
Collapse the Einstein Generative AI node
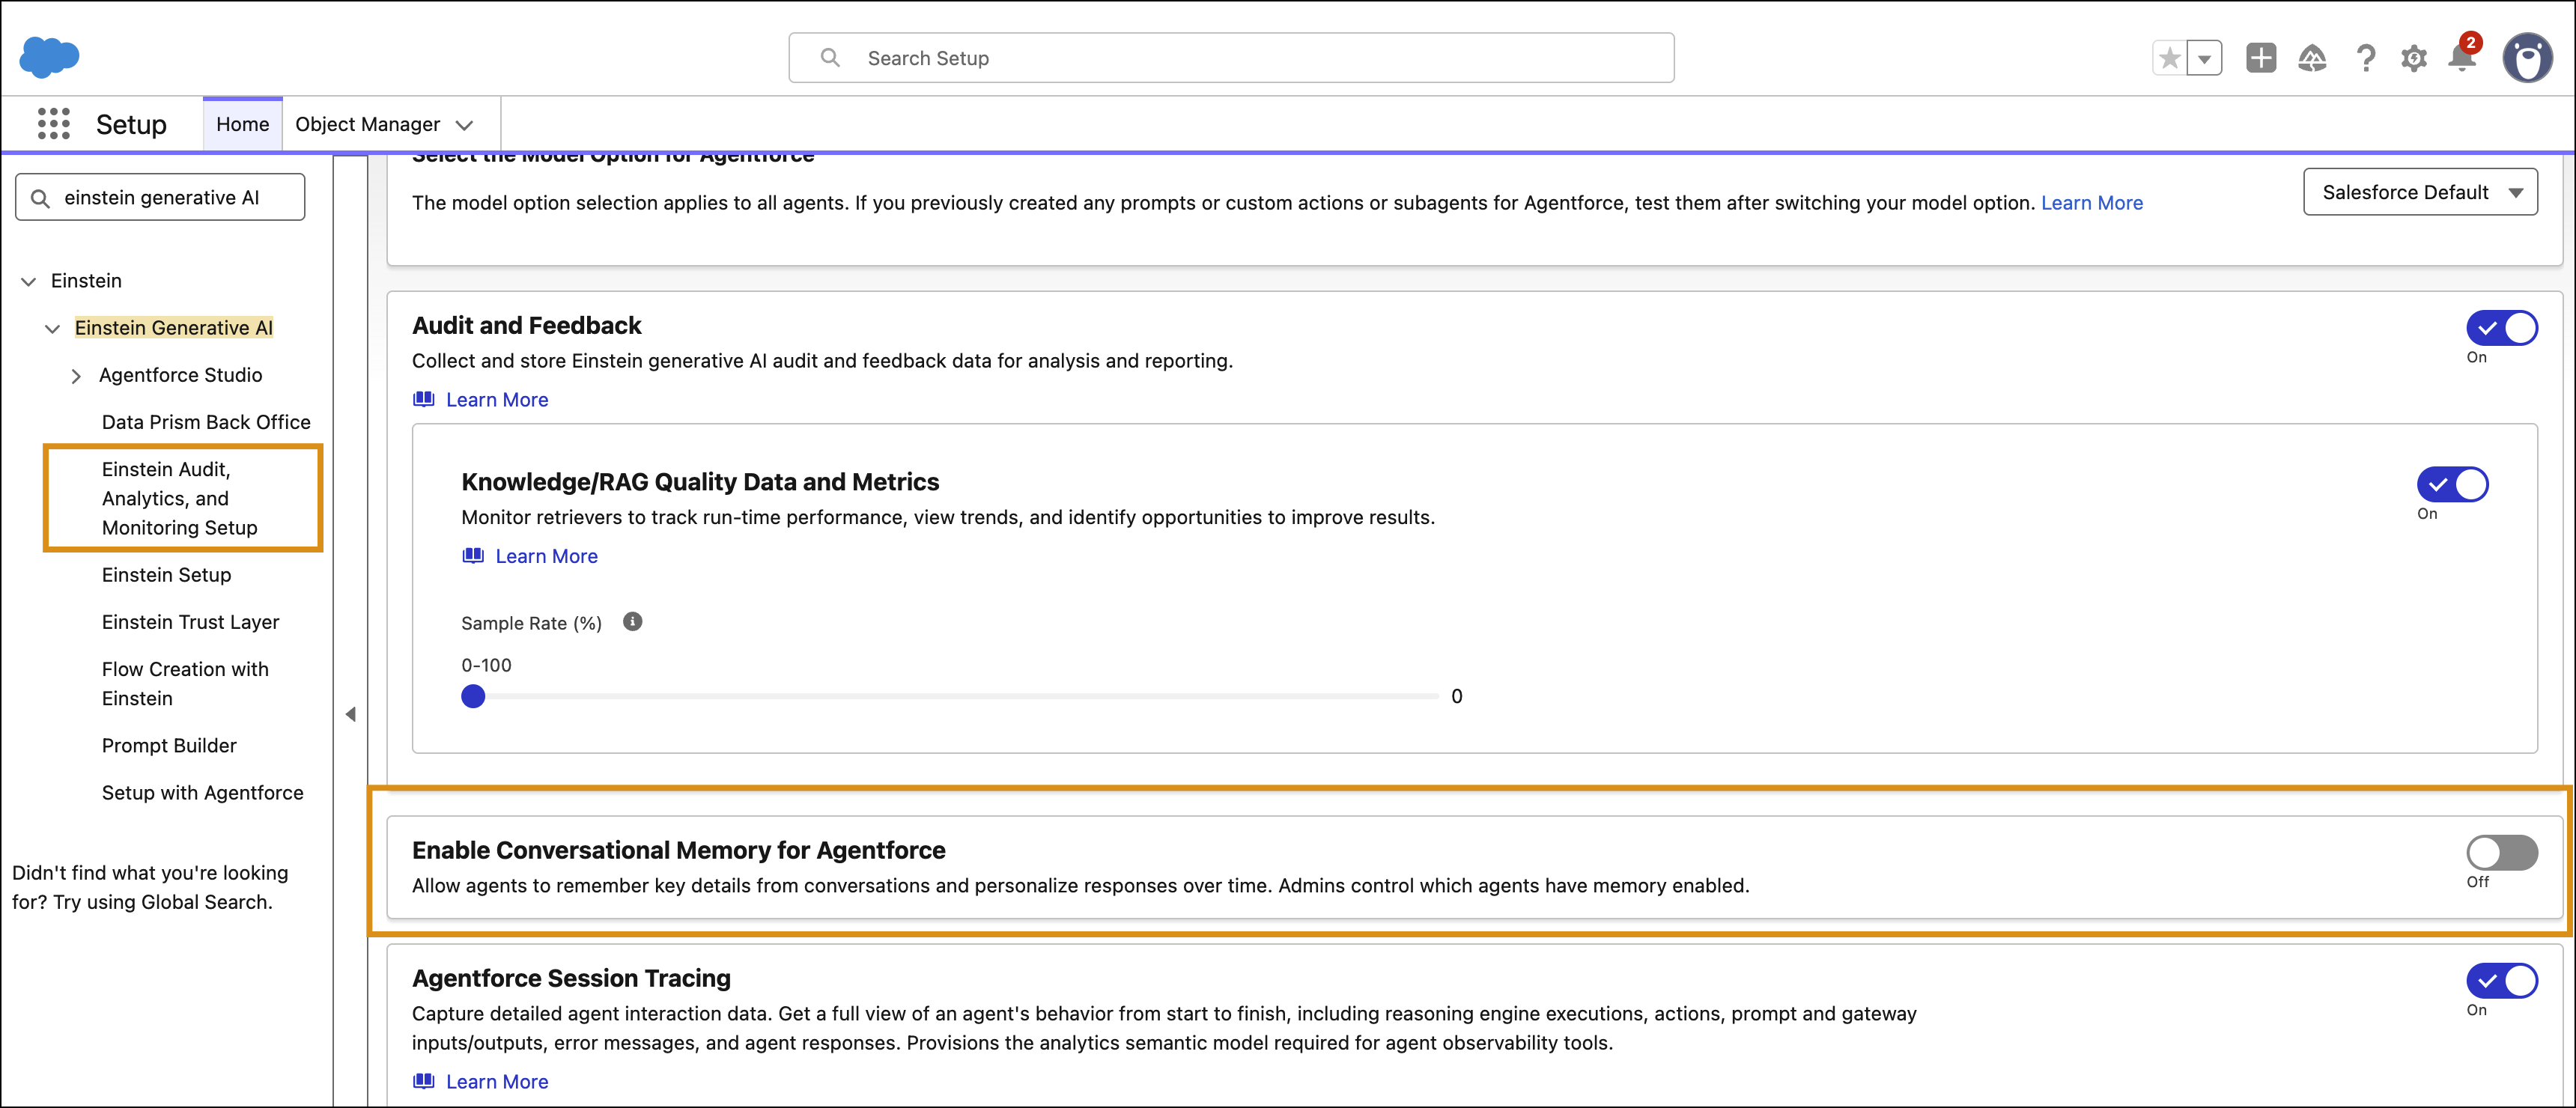53,329
